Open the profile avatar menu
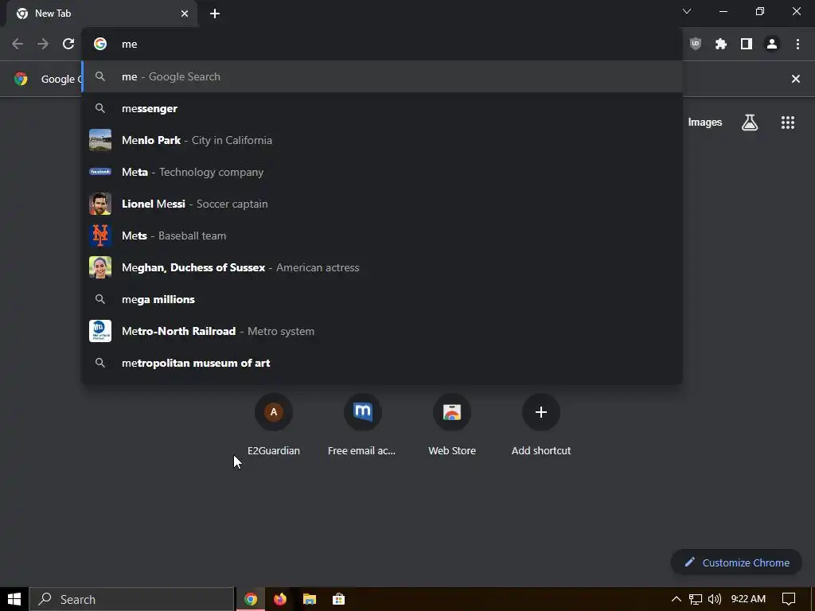The height and width of the screenshot is (611, 815). [772, 45]
